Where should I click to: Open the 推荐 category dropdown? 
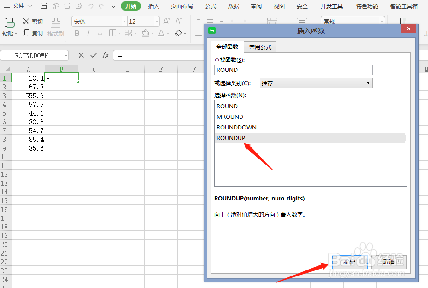coord(368,82)
